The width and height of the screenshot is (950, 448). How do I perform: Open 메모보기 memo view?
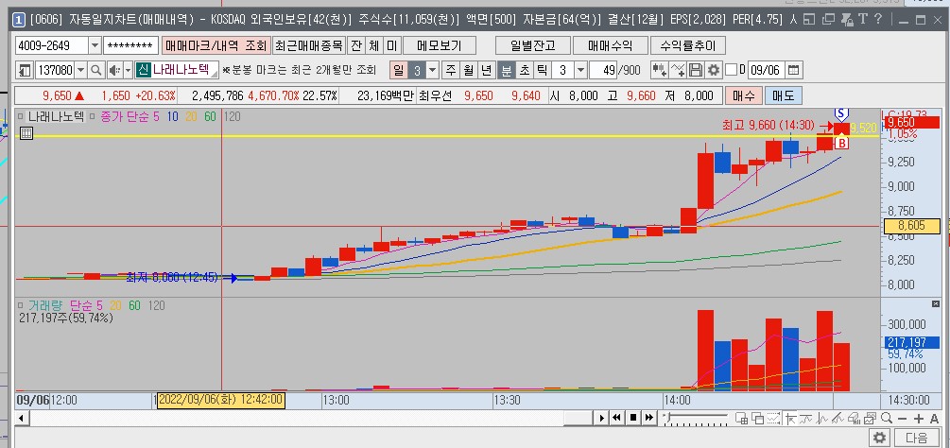440,45
